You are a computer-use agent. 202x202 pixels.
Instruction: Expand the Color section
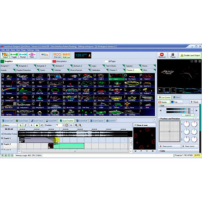click(159, 151)
